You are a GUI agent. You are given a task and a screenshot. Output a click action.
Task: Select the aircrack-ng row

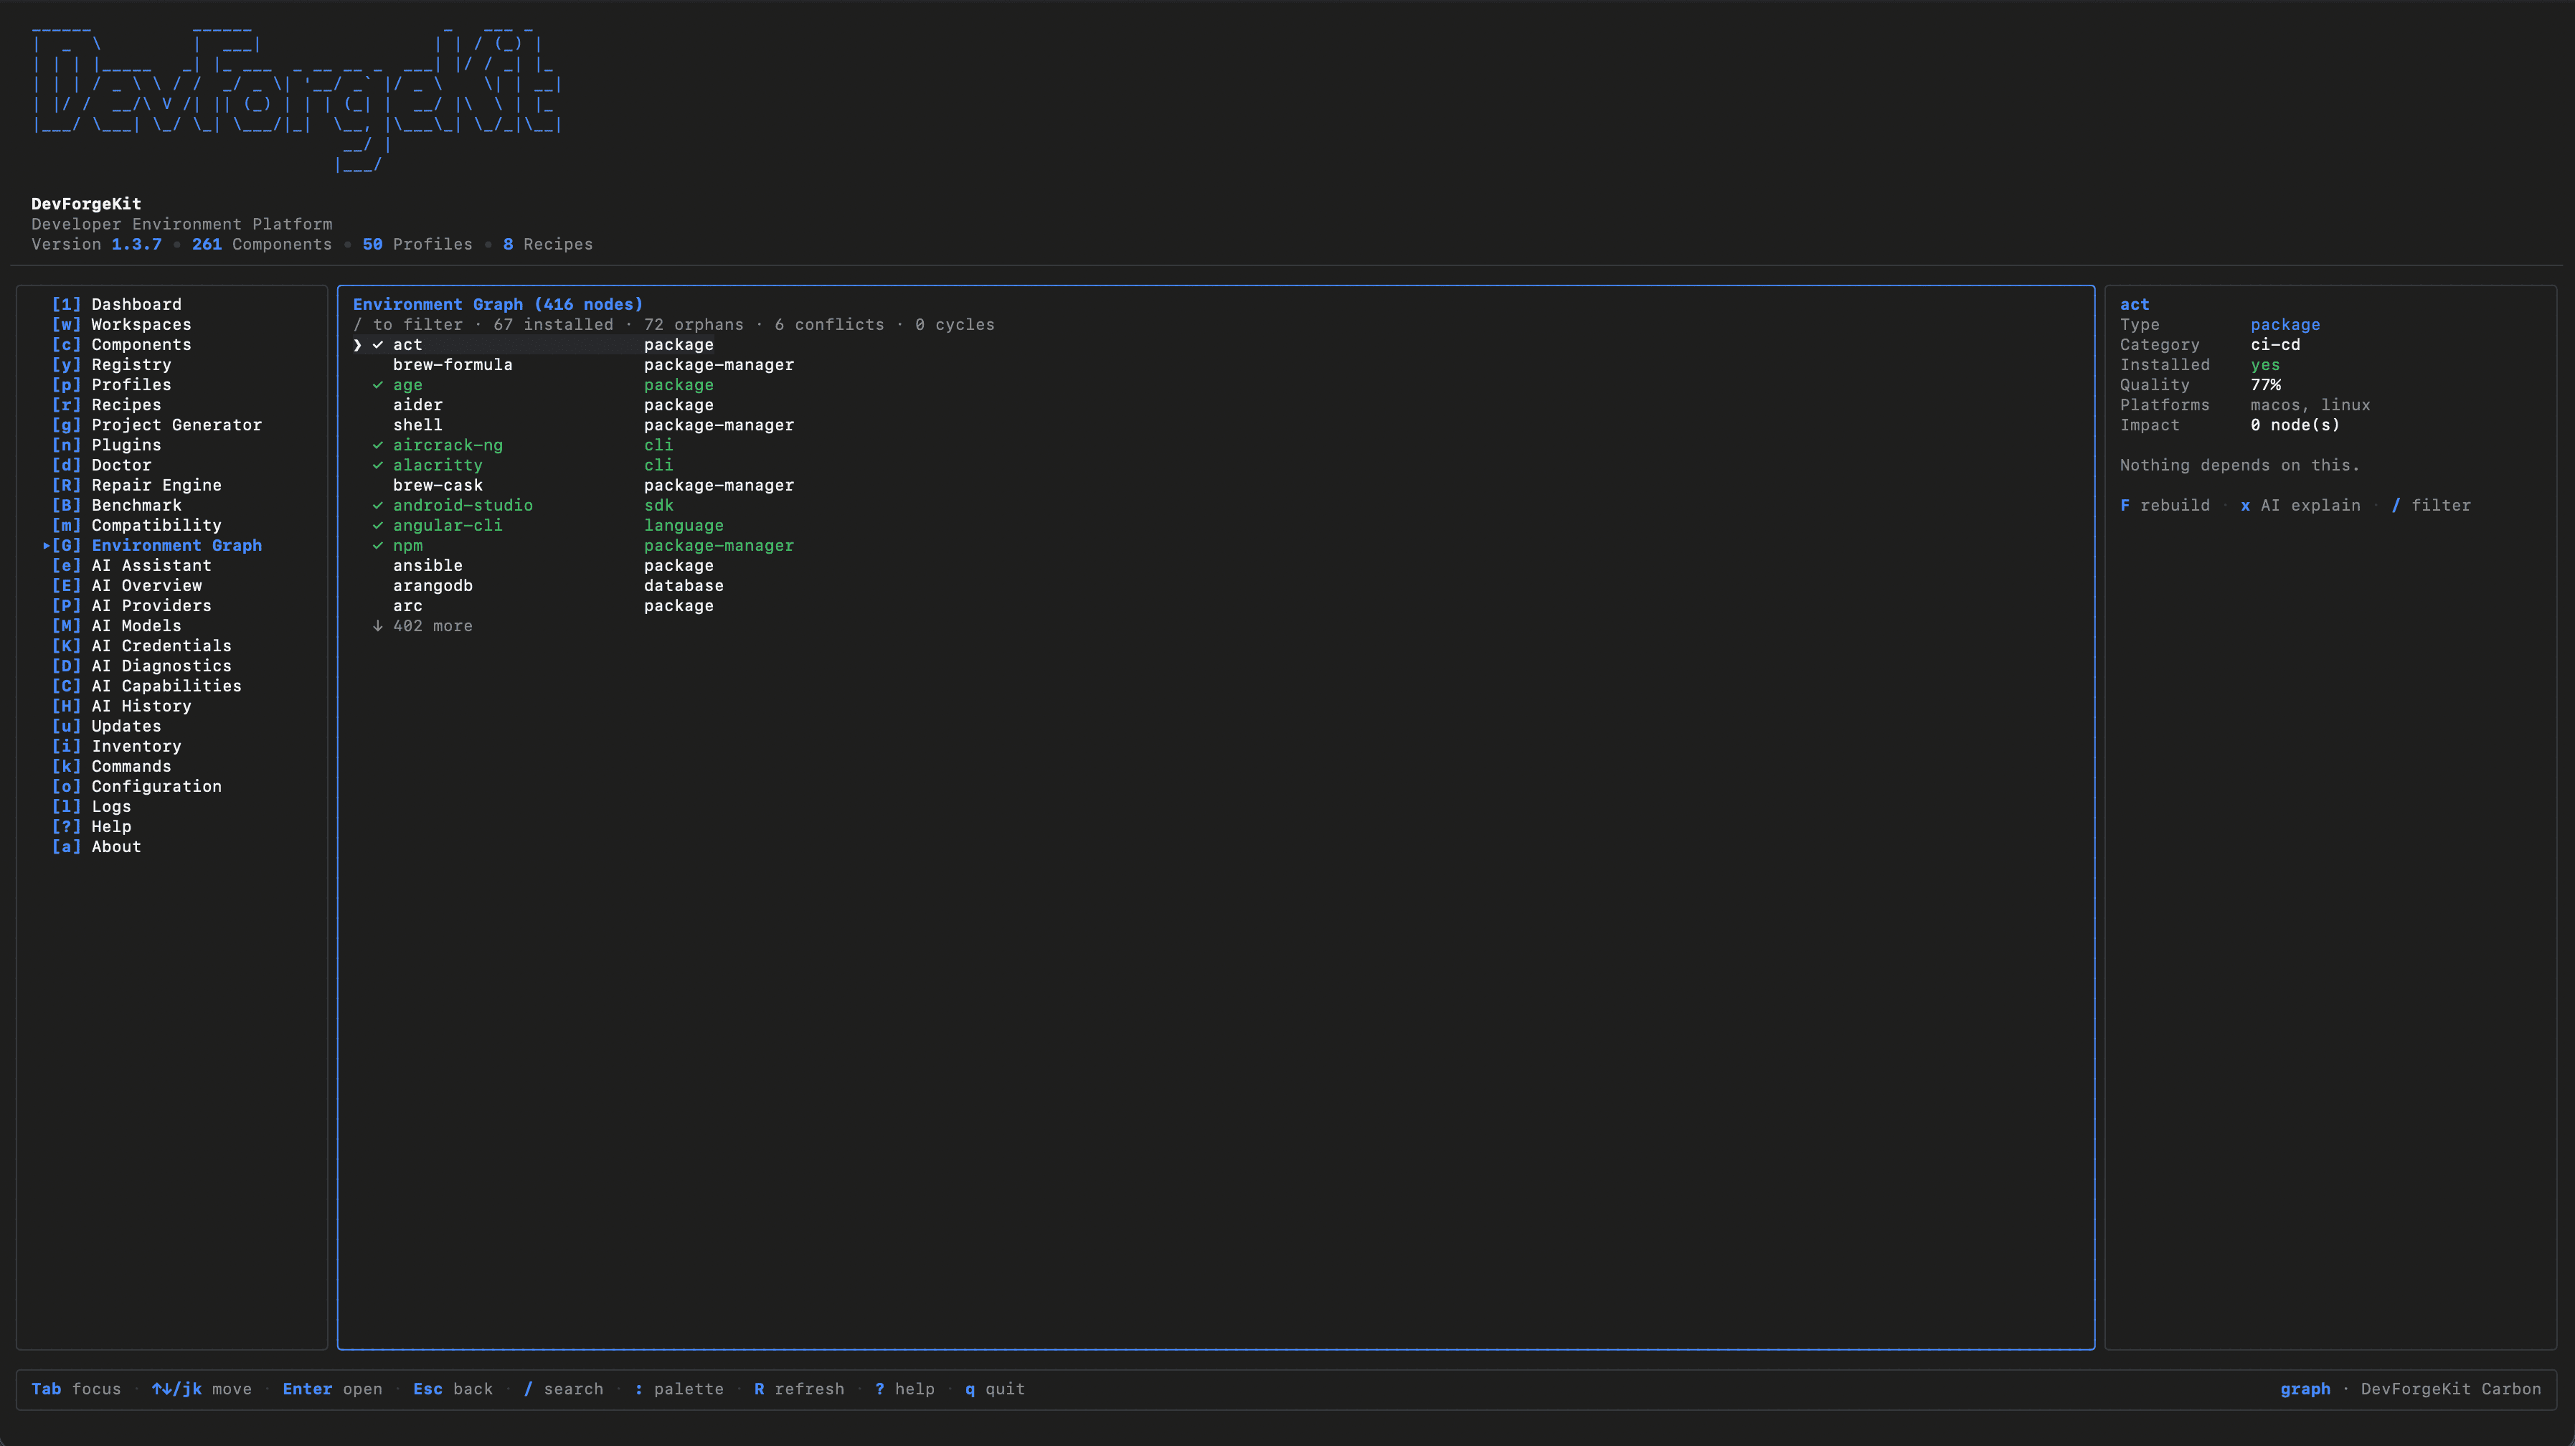pyautogui.click(x=523, y=445)
